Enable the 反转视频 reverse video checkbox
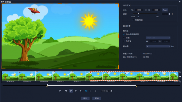Image resolution: width=182 pixels, height=102 pixels. (133, 20)
